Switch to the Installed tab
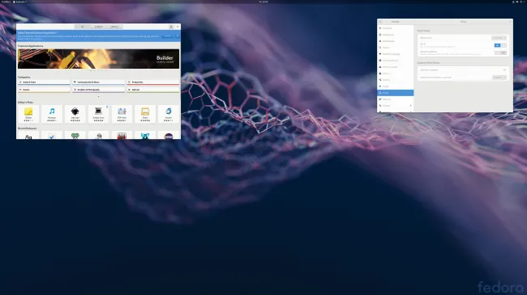 click(x=98, y=27)
